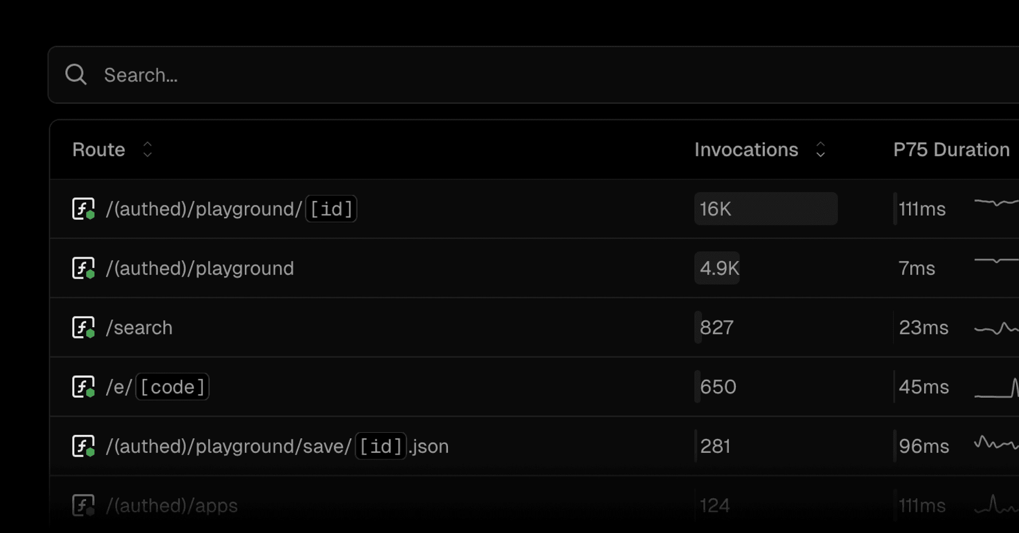Viewport: 1019px width, 533px height.
Task: Click the Route column header label
Action: pos(99,150)
